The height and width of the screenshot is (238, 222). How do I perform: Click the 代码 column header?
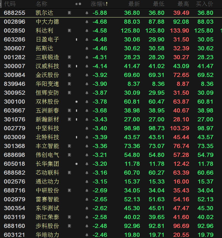tap(10, 4)
